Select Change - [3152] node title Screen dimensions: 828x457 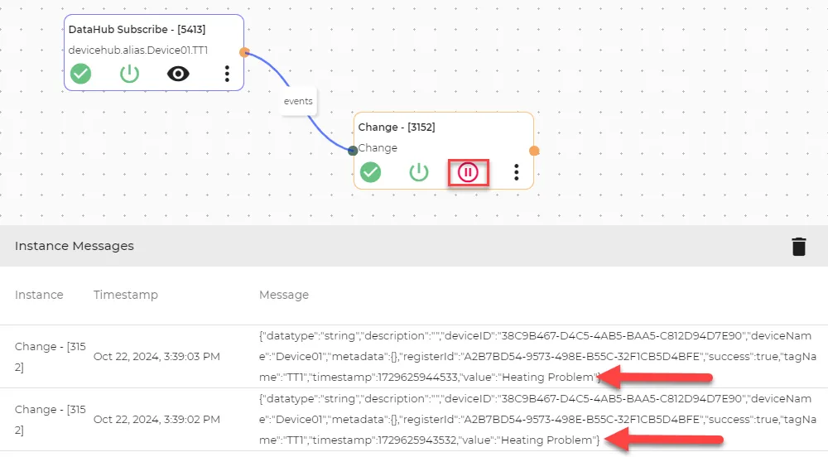pyautogui.click(x=397, y=127)
